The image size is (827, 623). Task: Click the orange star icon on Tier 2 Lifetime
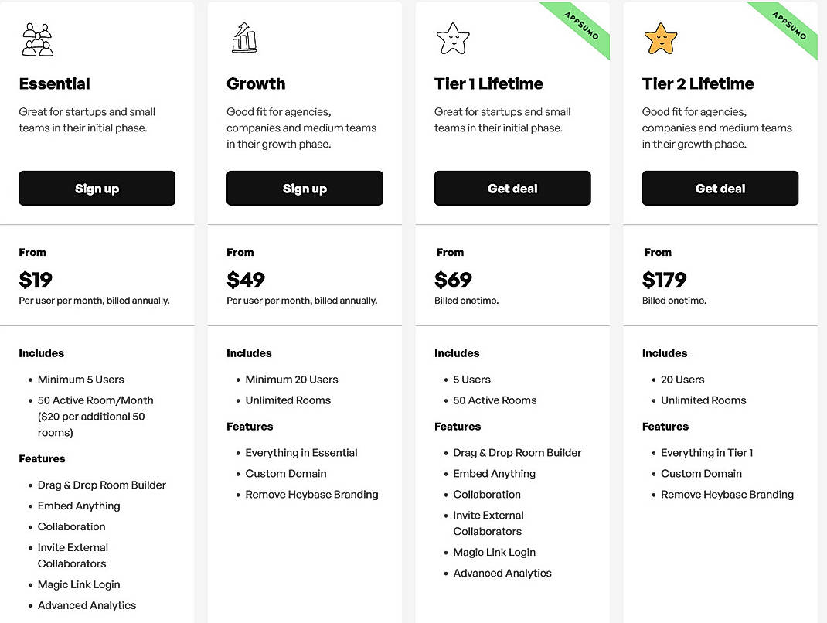pyautogui.click(x=661, y=36)
